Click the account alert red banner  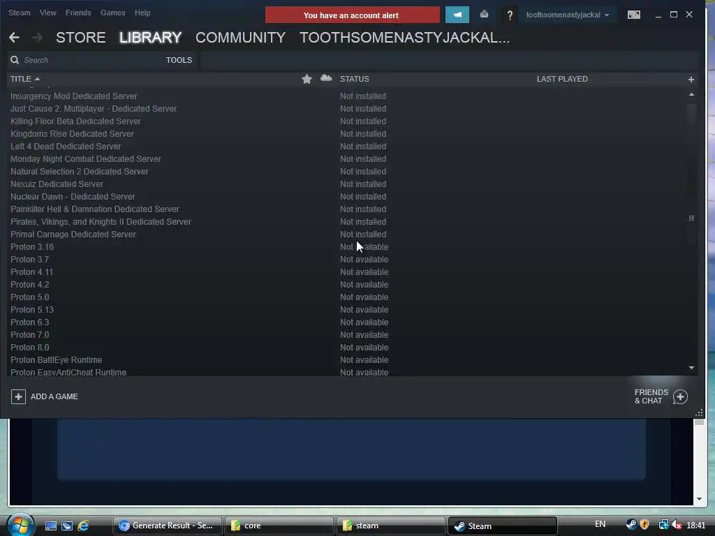tap(352, 15)
